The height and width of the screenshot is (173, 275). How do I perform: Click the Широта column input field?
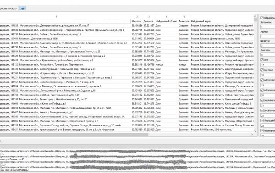[268, 45]
